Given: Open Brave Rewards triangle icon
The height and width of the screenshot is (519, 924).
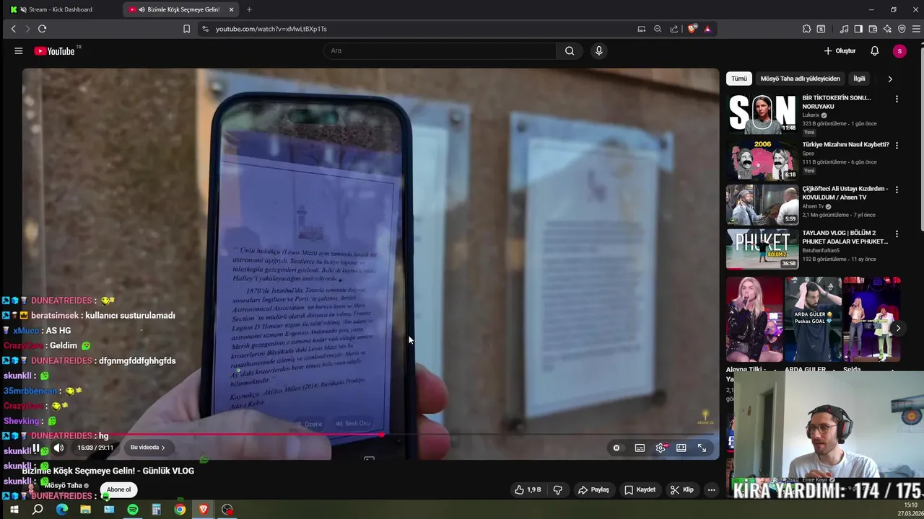Looking at the screenshot, I should click(707, 29).
